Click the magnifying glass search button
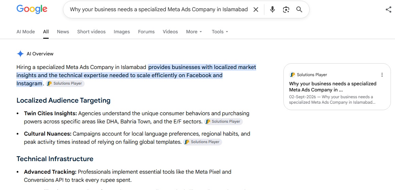The height and width of the screenshot is (190, 395). (x=299, y=10)
